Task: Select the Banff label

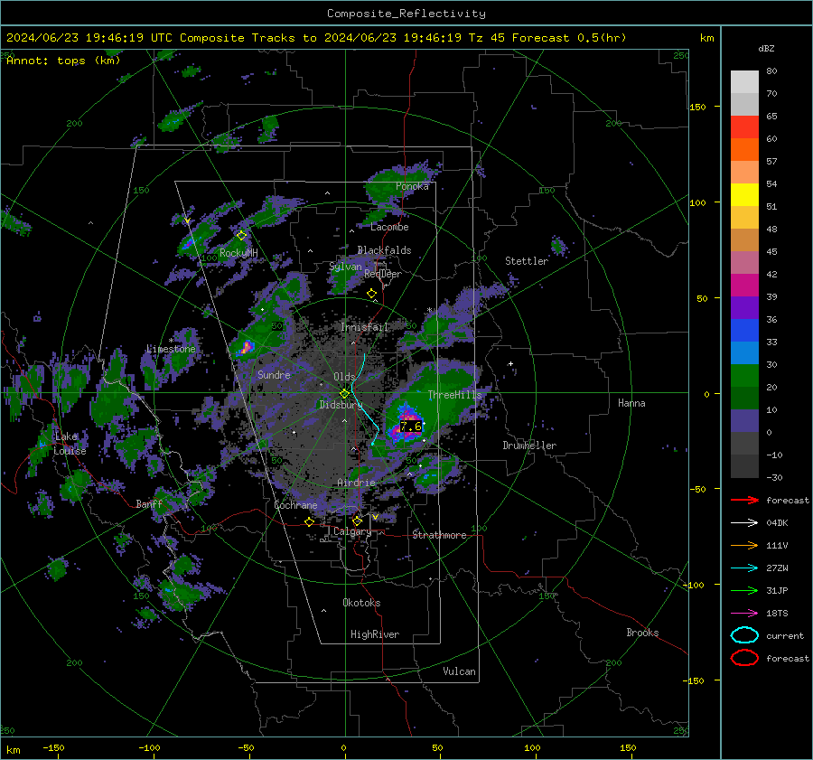Action: click(x=149, y=503)
